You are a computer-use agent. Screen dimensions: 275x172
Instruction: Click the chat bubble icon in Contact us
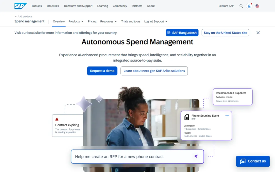coord(243,161)
